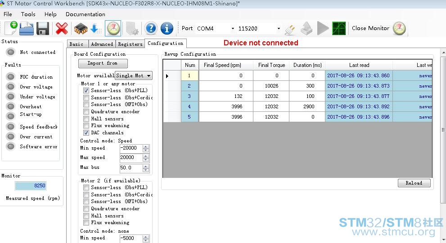Open the File menu

(x=8, y=14)
